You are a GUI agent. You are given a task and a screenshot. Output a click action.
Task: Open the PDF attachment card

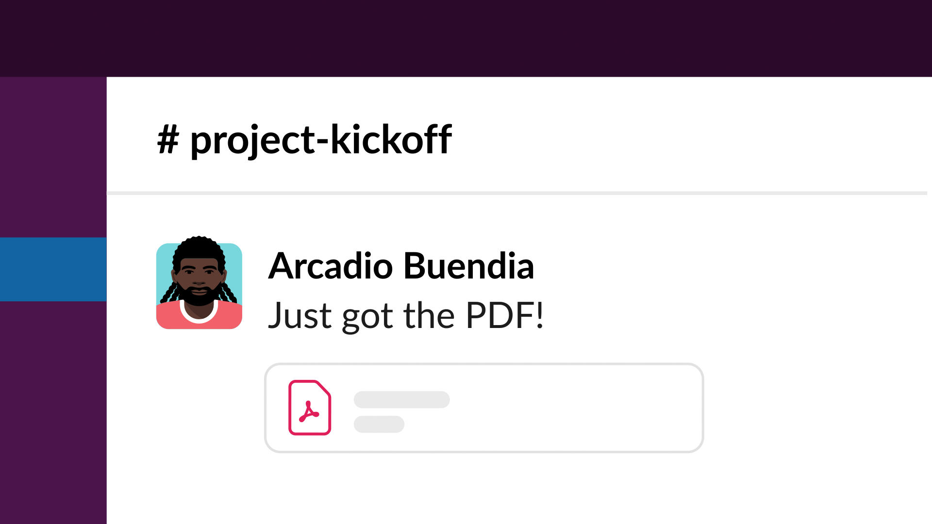(x=484, y=408)
